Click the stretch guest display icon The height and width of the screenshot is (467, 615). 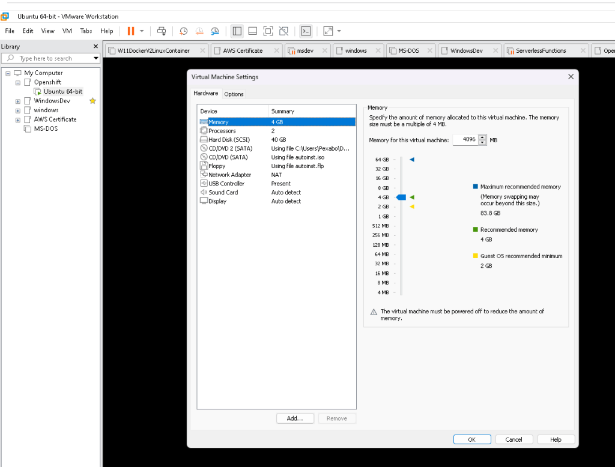[x=328, y=31]
